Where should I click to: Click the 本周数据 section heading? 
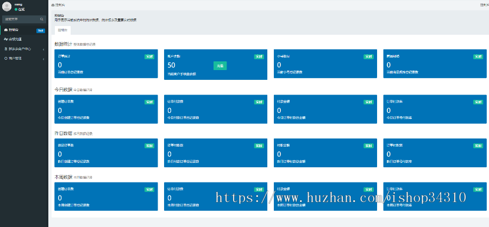click(x=64, y=177)
